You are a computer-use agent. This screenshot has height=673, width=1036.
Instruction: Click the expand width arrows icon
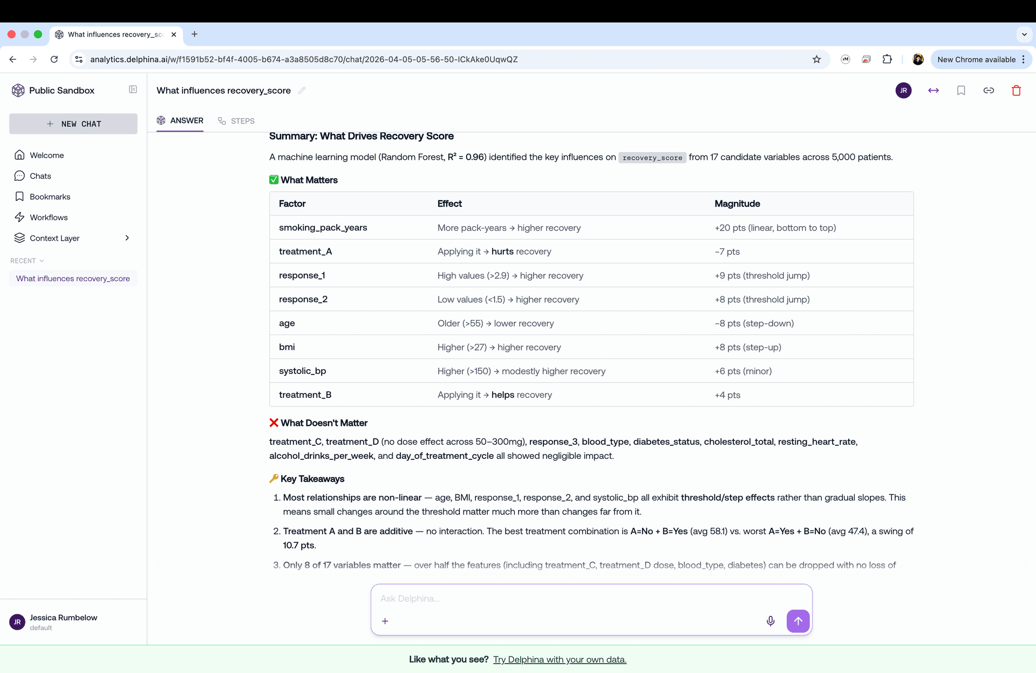point(933,91)
